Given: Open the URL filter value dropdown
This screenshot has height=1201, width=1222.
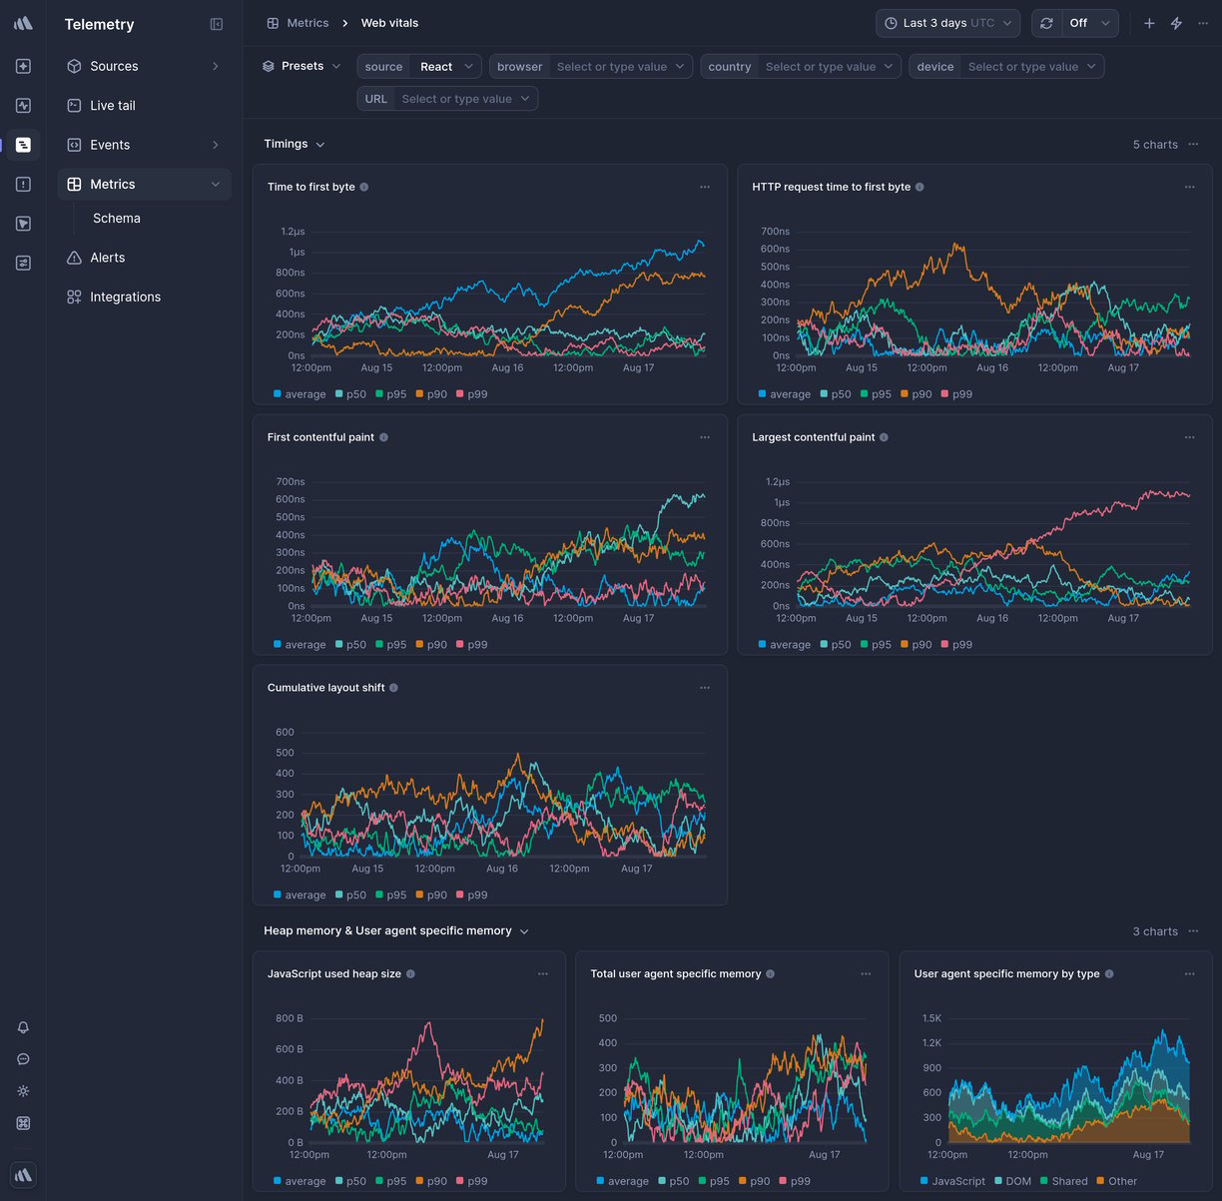Looking at the screenshot, I should point(466,99).
